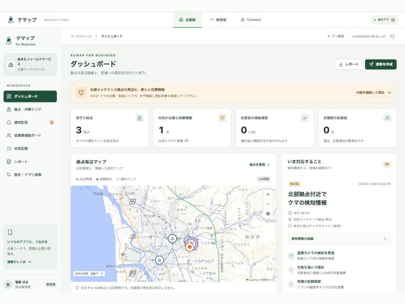
Task: Open 従業員確認ボード in the sidebar
Action: pos(30,136)
